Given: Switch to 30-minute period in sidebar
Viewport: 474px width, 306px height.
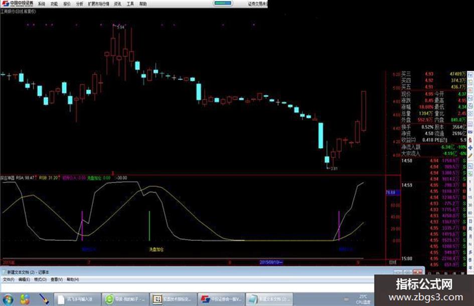Looking at the screenshot, I should (470, 206).
